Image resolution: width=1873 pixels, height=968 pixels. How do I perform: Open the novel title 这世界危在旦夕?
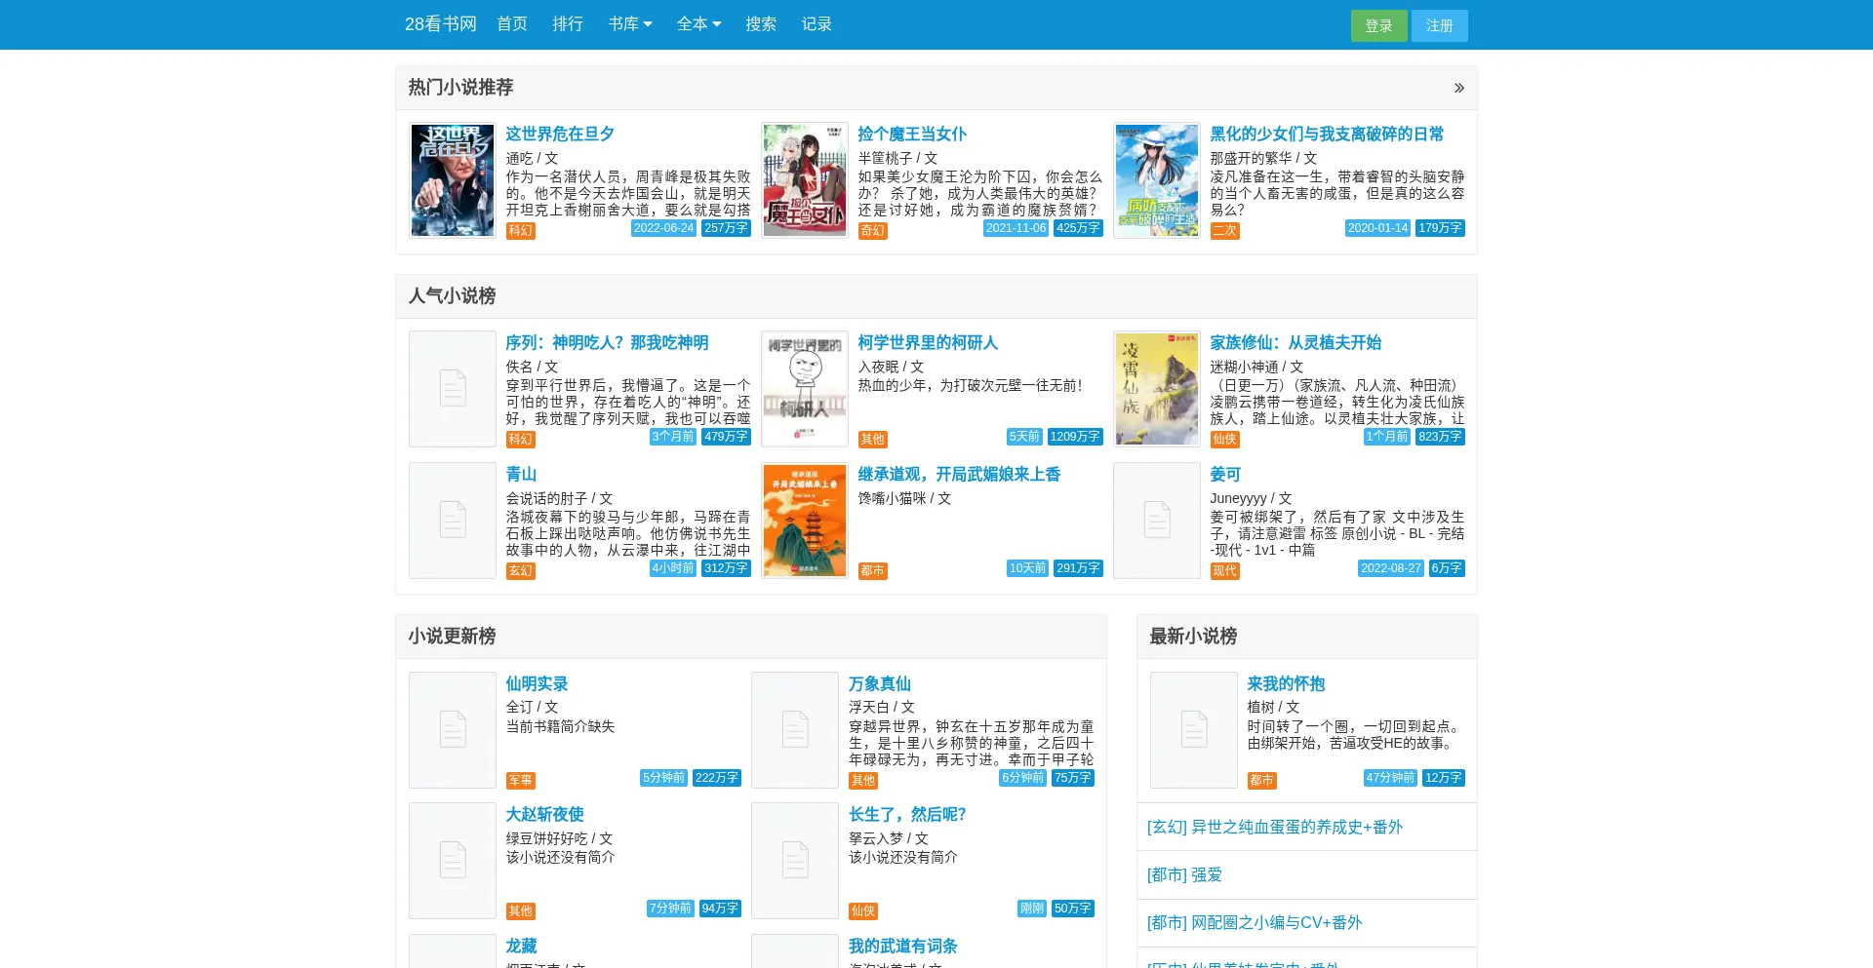(x=560, y=135)
